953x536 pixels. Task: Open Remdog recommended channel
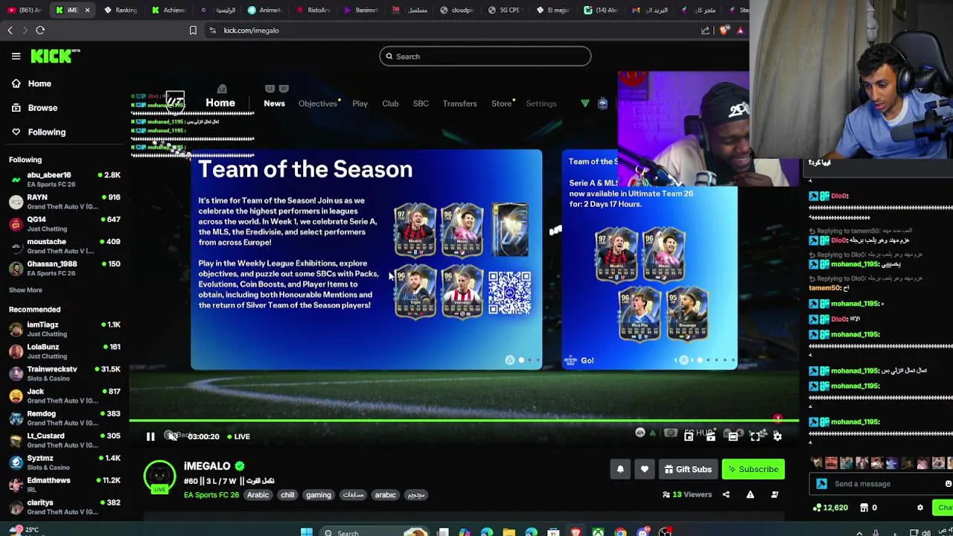[x=64, y=418]
